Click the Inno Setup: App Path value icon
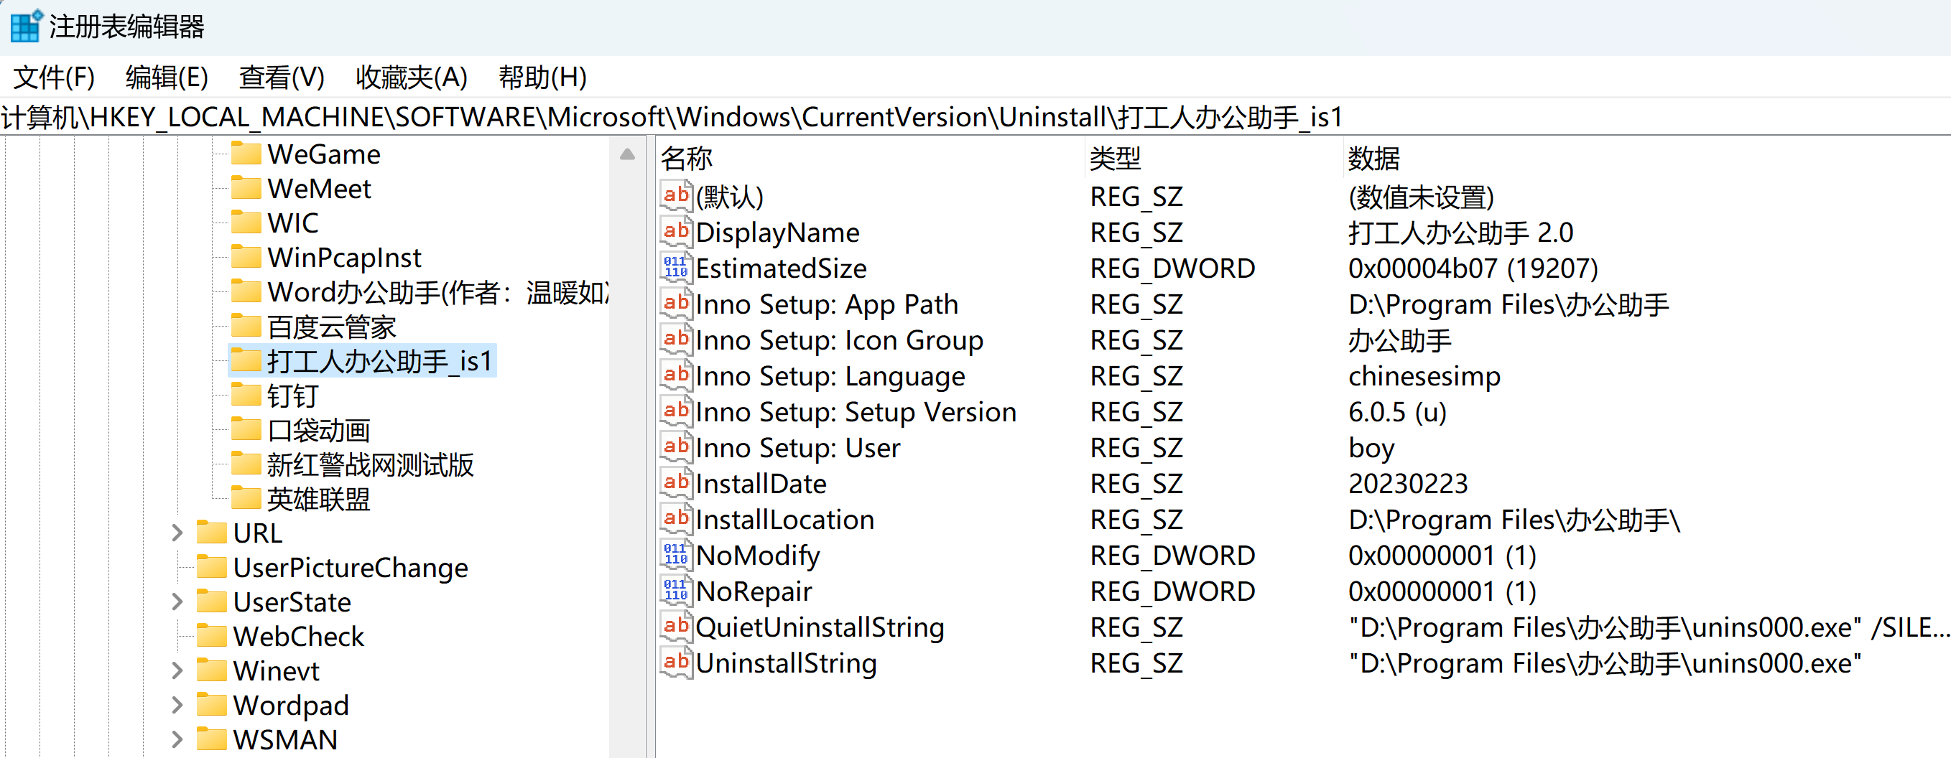The height and width of the screenshot is (758, 1951). click(x=675, y=304)
